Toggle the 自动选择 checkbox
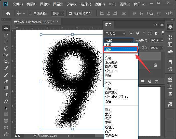 (31, 13)
